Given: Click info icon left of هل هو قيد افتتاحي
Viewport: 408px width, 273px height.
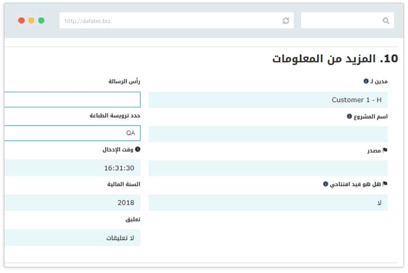Looking at the screenshot, I should 325,184.
